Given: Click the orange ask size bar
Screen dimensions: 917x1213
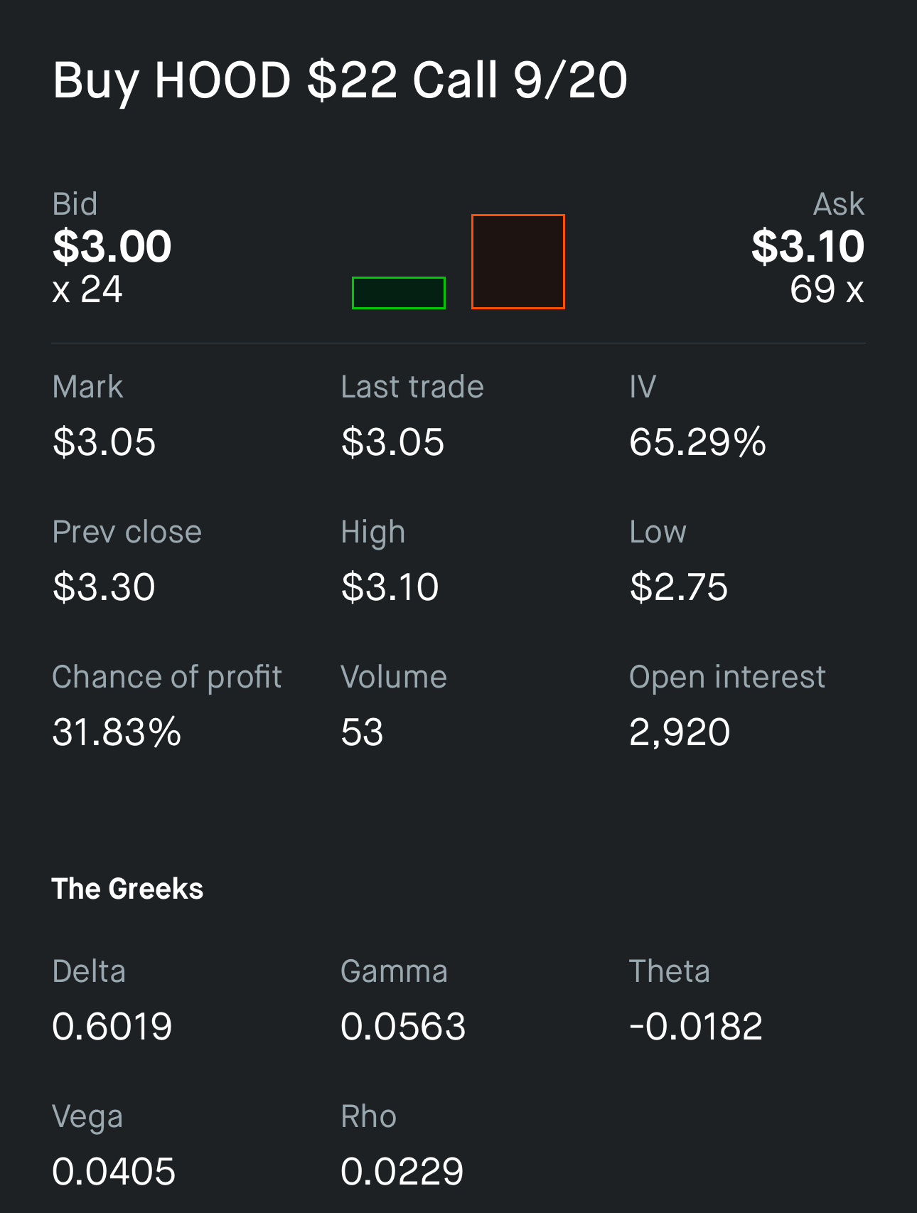Looking at the screenshot, I should (x=518, y=262).
